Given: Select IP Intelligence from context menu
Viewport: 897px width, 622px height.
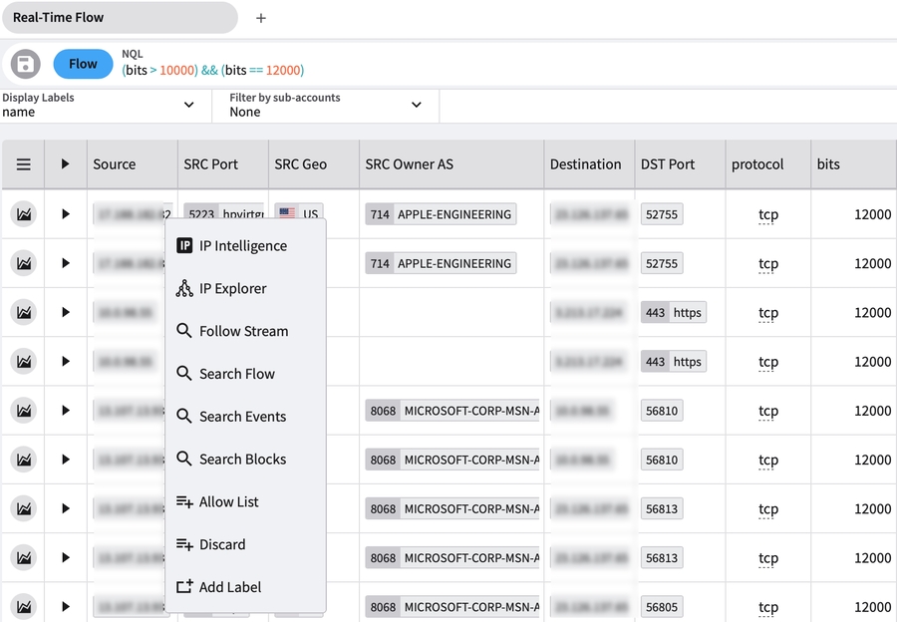Looking at the screenshot, I should [x=242, y=246].
